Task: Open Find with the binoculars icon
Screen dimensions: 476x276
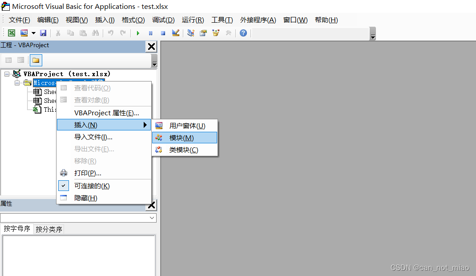Action: click(x=95, y=33)
